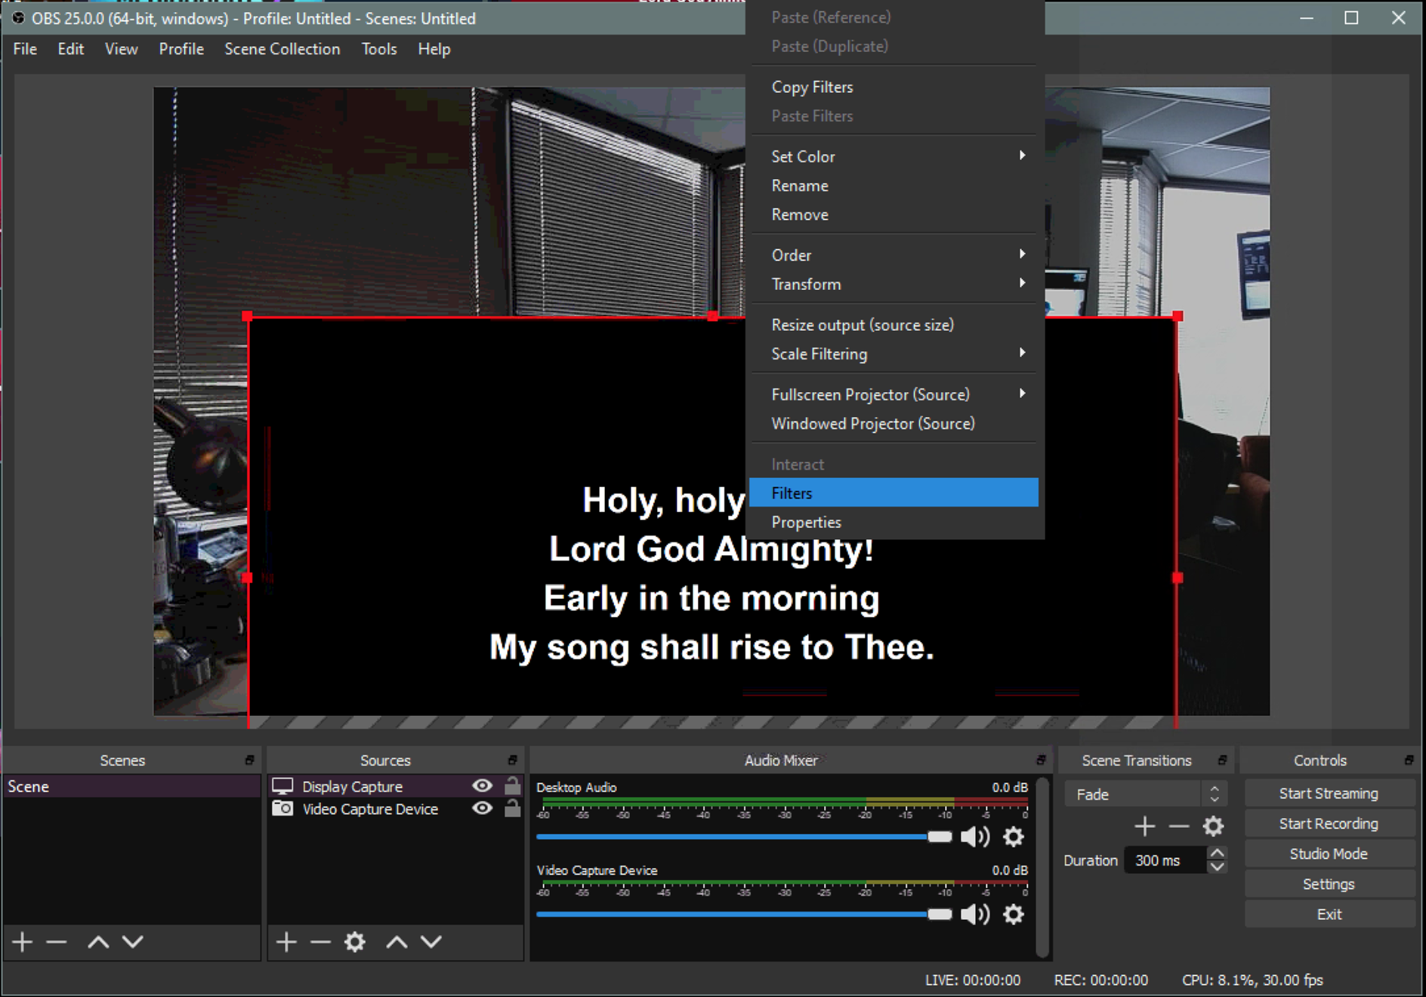Screen dimensions: 1426x997
Task: Move scene down in Scenes panel
Action: coord(133,942)
